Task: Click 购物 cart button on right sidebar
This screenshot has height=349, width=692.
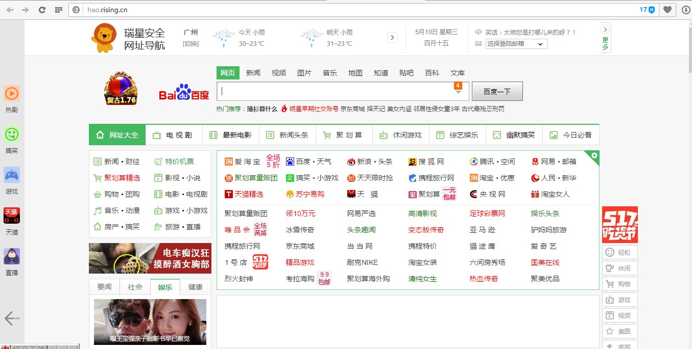Action: [x=620, y=284]
